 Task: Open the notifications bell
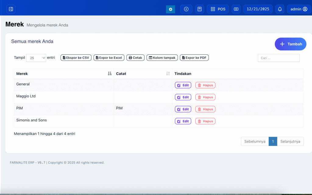coord(280,9)
